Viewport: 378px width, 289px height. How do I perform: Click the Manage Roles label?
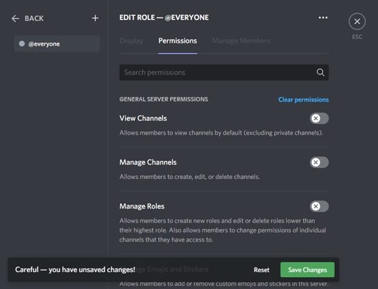(142, 207)
